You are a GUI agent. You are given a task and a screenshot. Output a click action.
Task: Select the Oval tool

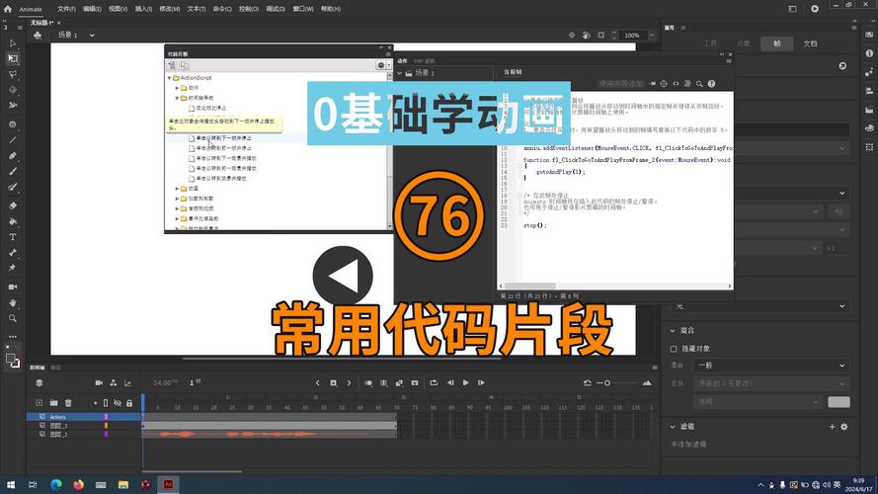[x=12, y=124]
